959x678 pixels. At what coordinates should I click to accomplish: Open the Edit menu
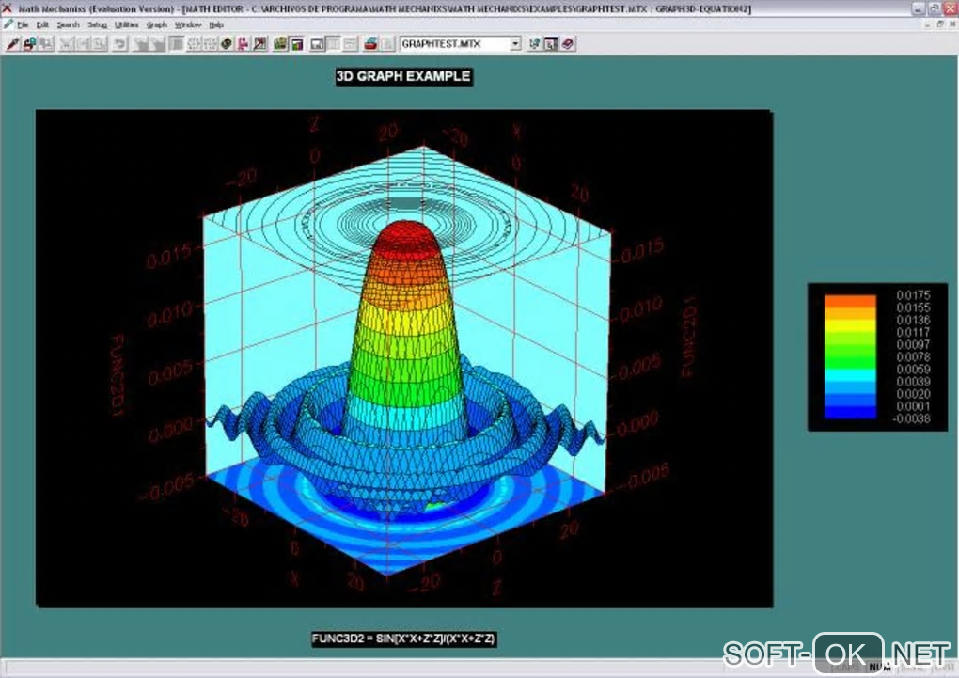pos(42,25)
